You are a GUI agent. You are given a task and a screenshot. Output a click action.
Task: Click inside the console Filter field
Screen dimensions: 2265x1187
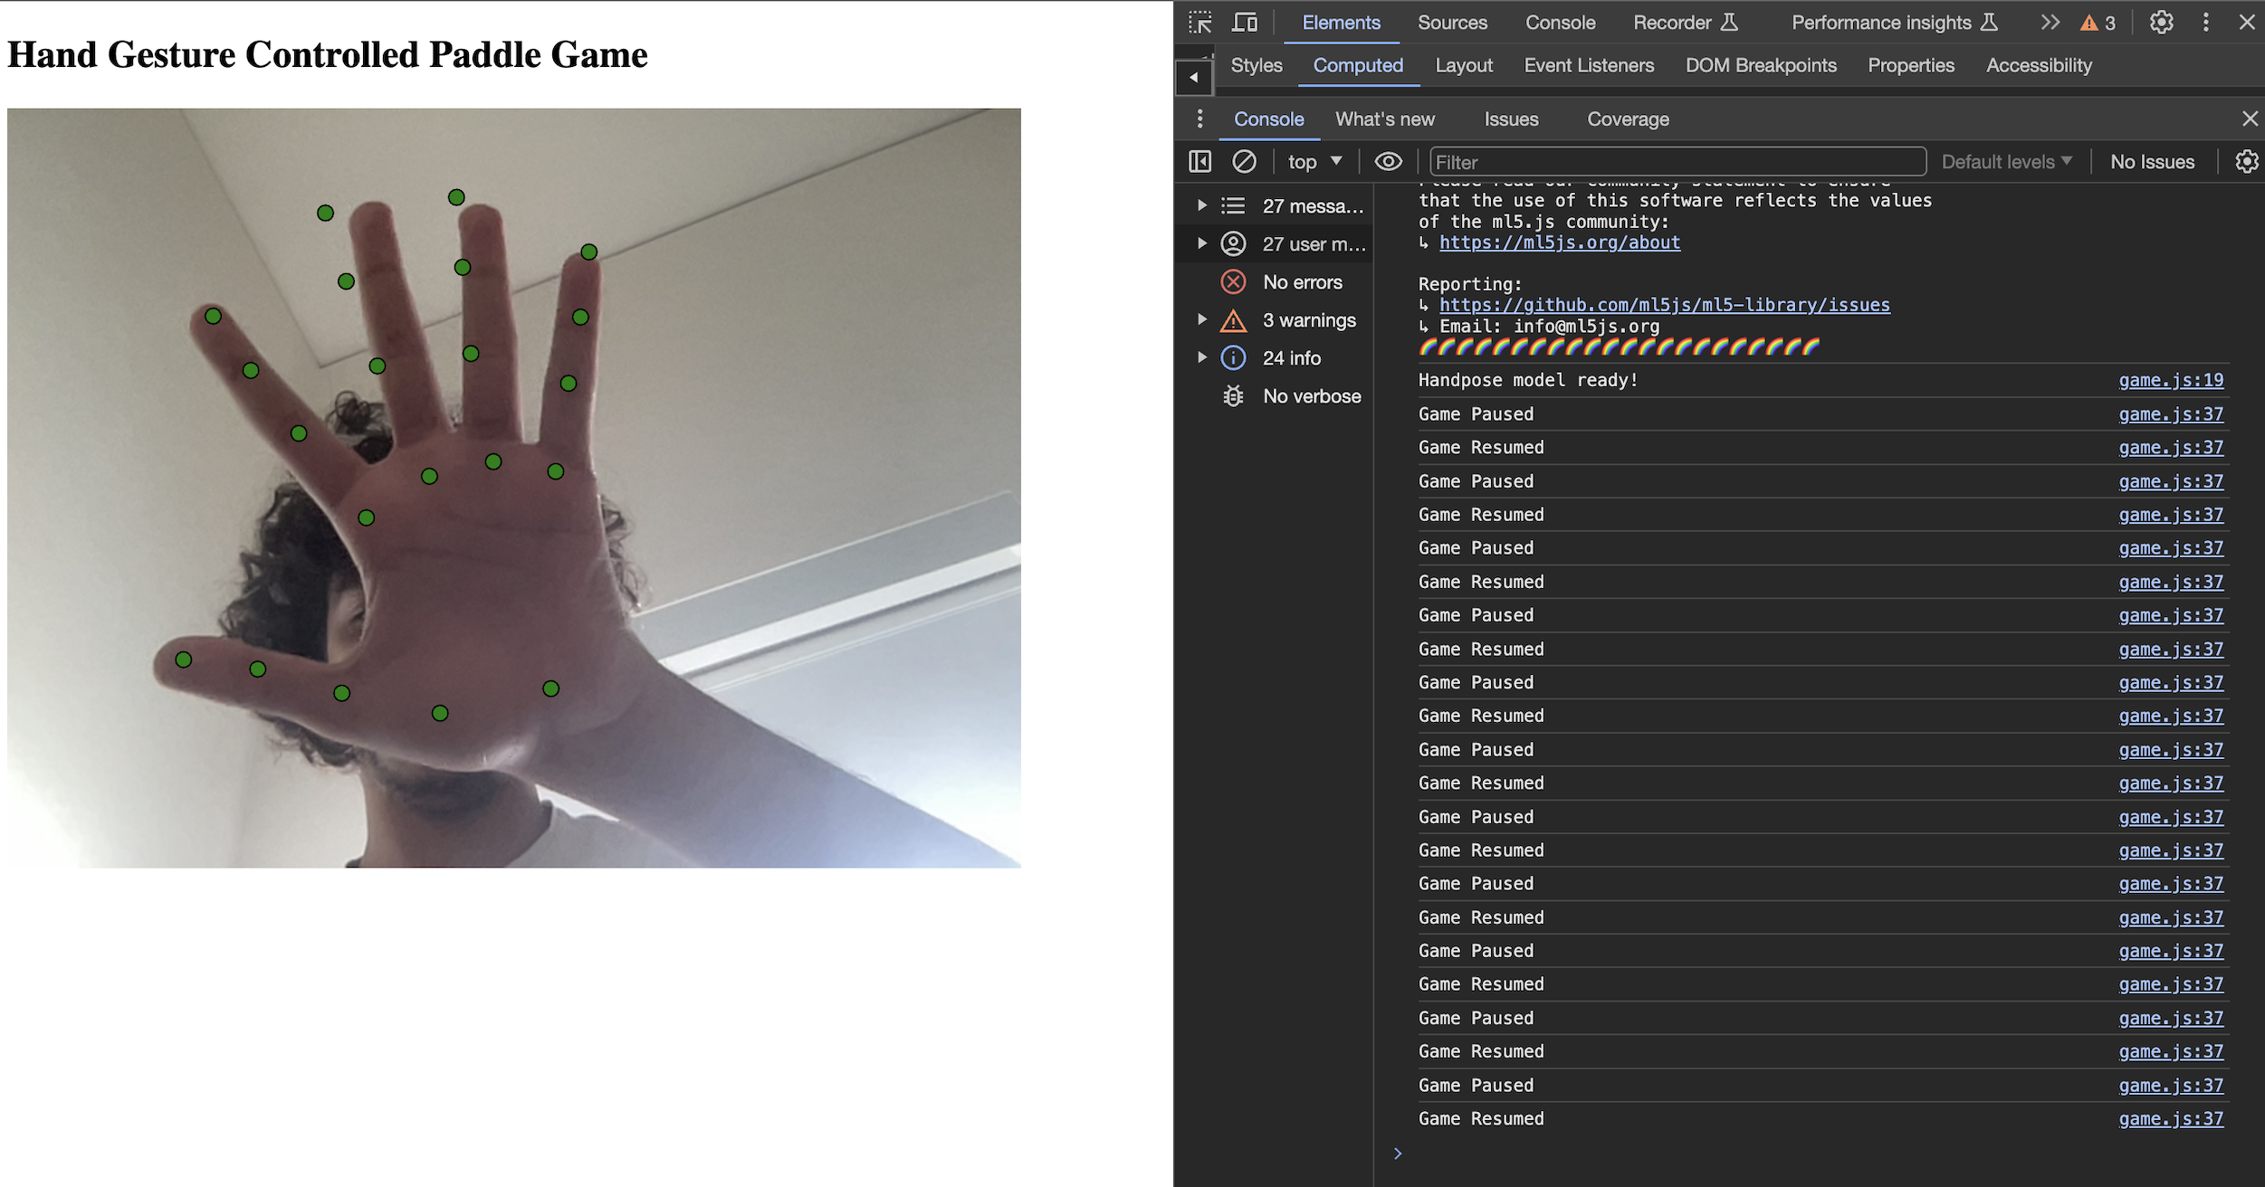[x=1678, y=161]
